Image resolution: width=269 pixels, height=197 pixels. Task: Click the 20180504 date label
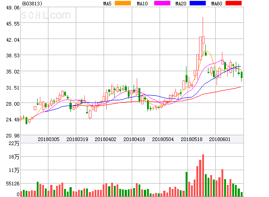coord(163,139)
